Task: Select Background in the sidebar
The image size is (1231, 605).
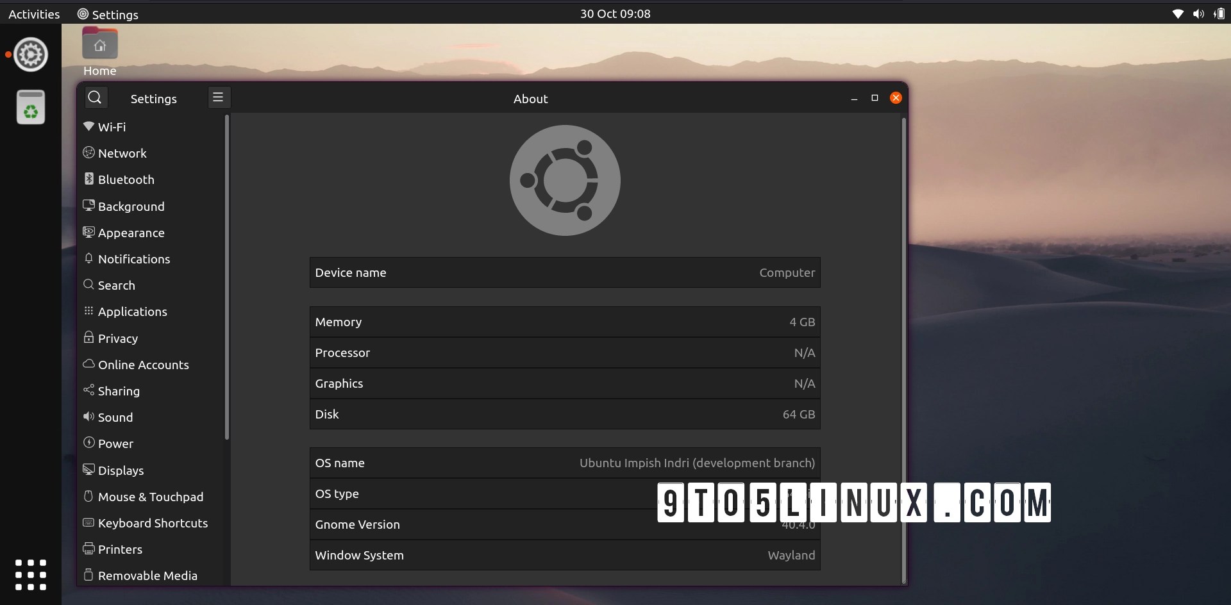Action: [x=151, y=206]
